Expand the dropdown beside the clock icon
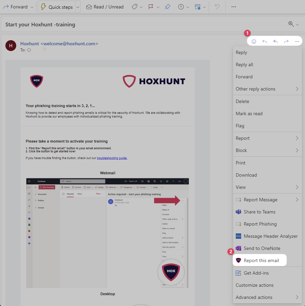Viewport: 305px width, 306px height. tap(188, 7)
